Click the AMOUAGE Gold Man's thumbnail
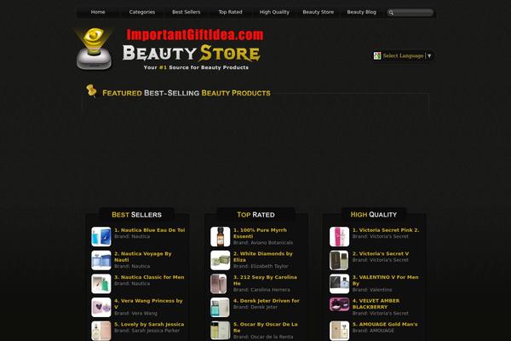Viewport: 511px width, 341px height. [339, 331]
